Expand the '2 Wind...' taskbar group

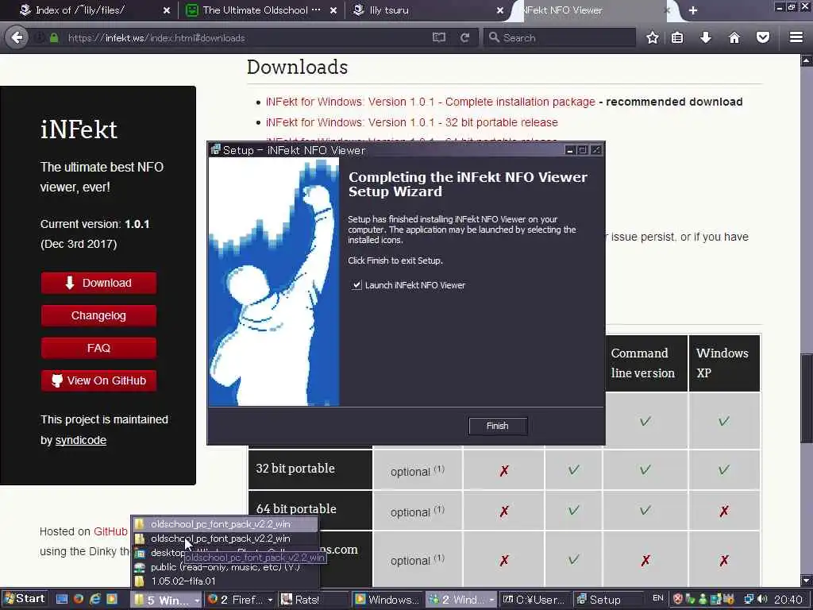coord(461,600)
